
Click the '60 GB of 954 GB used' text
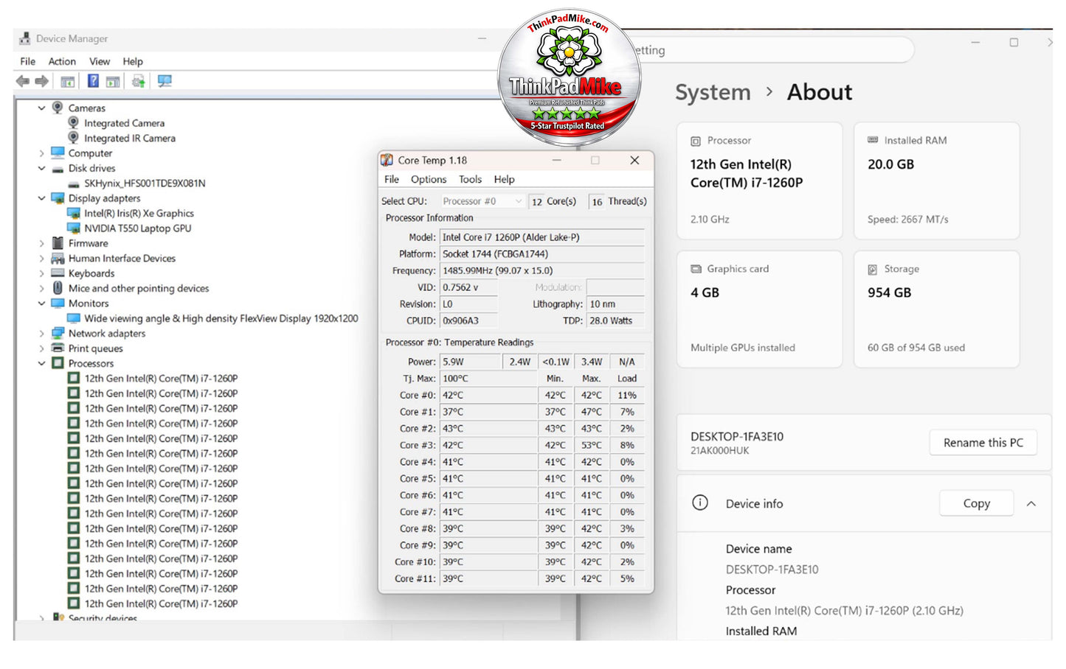point(916,348)
